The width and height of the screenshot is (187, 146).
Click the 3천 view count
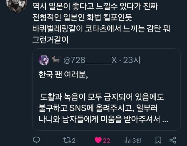click(137, 140)
